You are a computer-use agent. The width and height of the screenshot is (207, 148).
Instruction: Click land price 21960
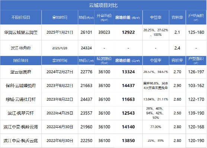86,127
